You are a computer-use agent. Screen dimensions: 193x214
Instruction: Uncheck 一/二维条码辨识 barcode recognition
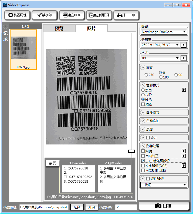143,161
